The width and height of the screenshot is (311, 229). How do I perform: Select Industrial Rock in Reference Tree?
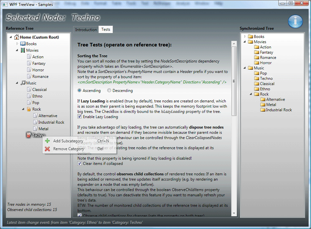point(51,122)
